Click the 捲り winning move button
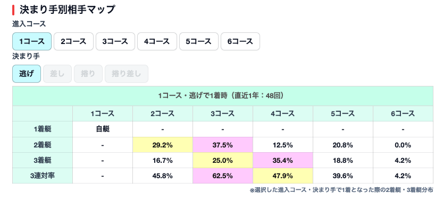Screen dimensions: 443x201 pos(88,74)
